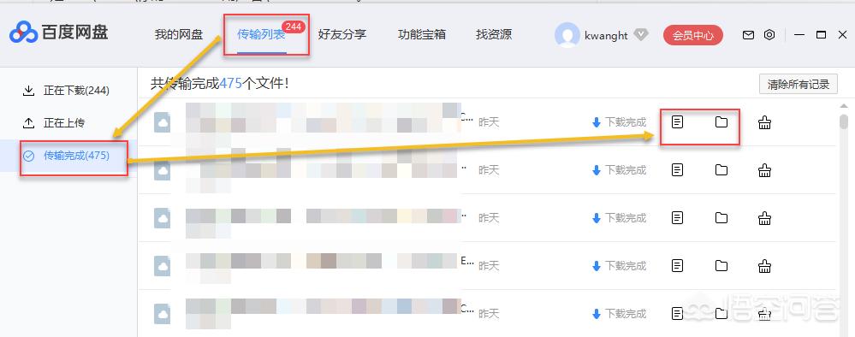The width and height of the screenshot is (855, 337).
Task: Open the mail messages envelope icon
Action: pos(749,35)
